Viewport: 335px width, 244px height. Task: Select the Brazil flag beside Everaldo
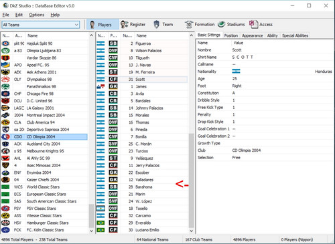[100, 223]
